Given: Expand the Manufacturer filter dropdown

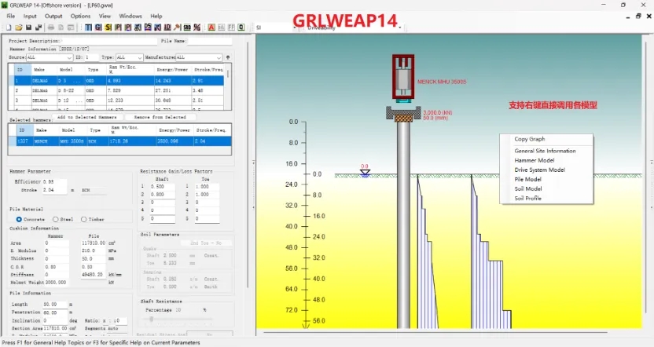Looking at the screenshot, I should tap(218, 57).
